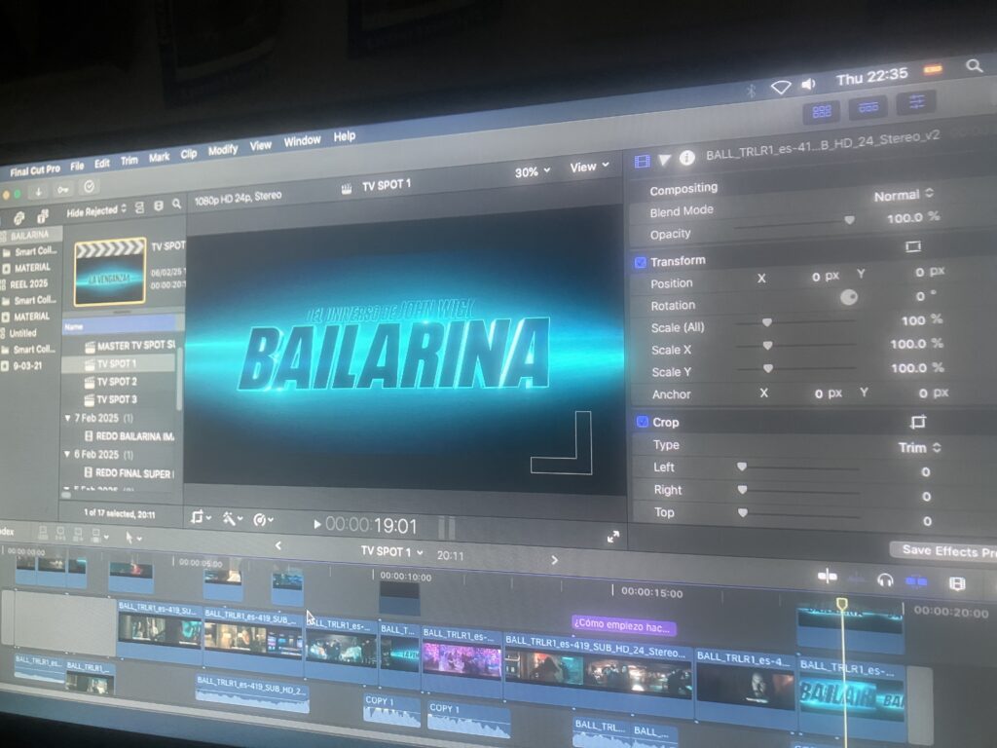The height and width of the screenshot is (748, 997).
Task: Open the Info inspector icon
Action: point(686,158)
